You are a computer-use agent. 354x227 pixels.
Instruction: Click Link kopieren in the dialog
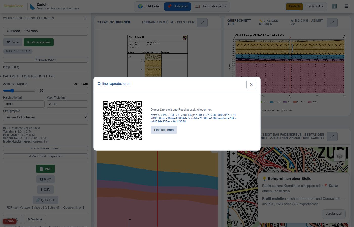[x=164, y=130]
